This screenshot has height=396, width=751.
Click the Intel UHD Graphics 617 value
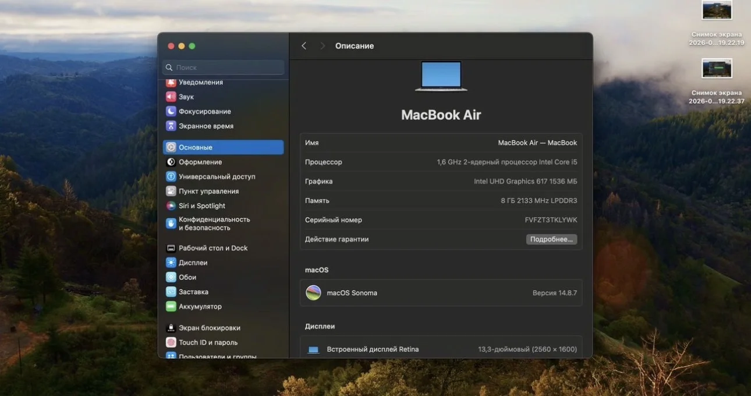[525, 181]
